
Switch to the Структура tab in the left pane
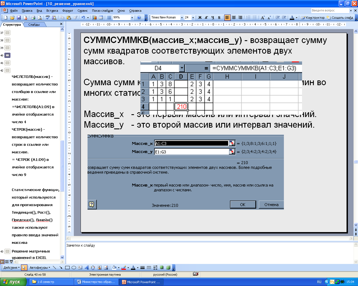12,25
